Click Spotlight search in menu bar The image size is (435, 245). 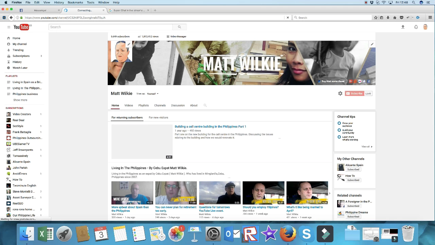click(414, 2)
